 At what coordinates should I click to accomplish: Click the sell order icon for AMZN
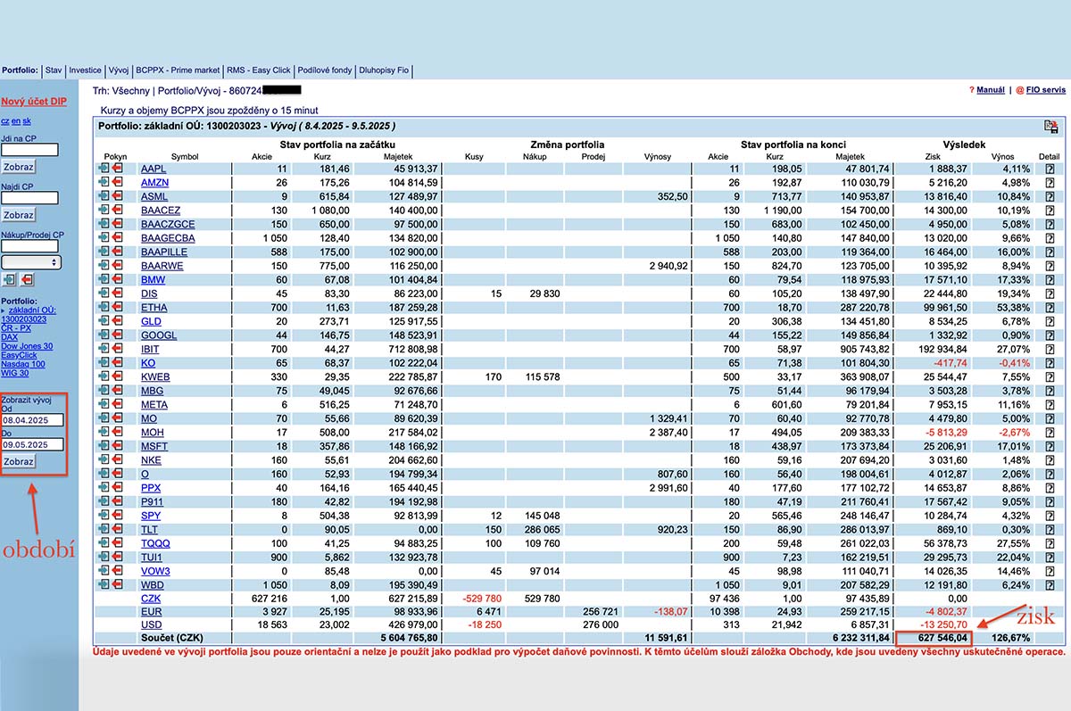point(117,182)
